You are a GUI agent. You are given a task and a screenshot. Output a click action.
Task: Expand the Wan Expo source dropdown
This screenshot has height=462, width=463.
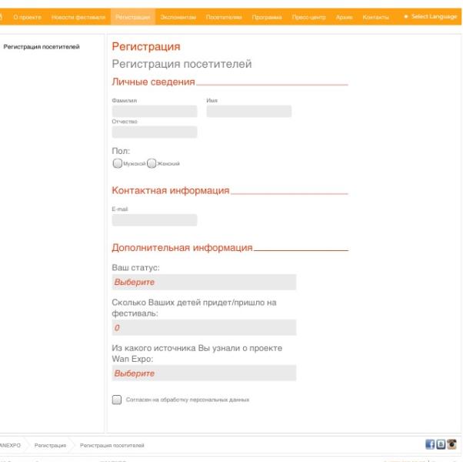coord(204,373)
